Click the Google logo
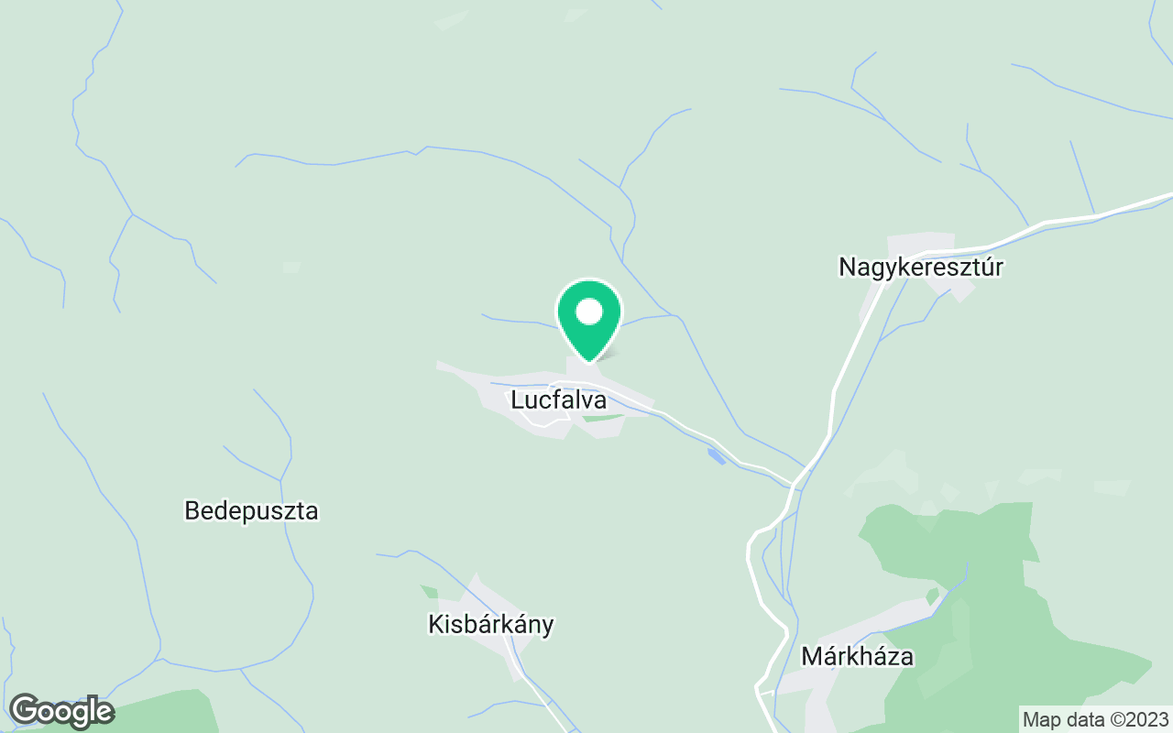Image resolution: width=1173 pixels, height=733 pixels. click(x=61, y=710)
